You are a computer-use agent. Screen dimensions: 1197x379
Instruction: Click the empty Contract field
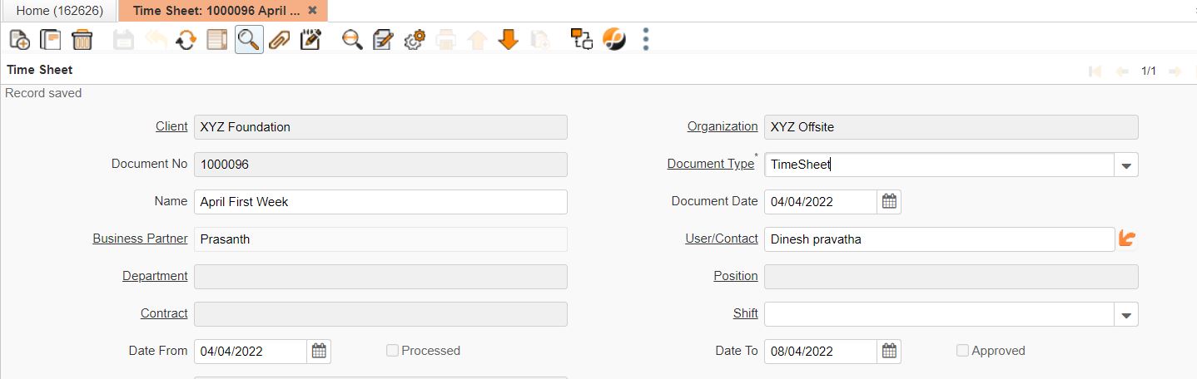pos(380,314)
